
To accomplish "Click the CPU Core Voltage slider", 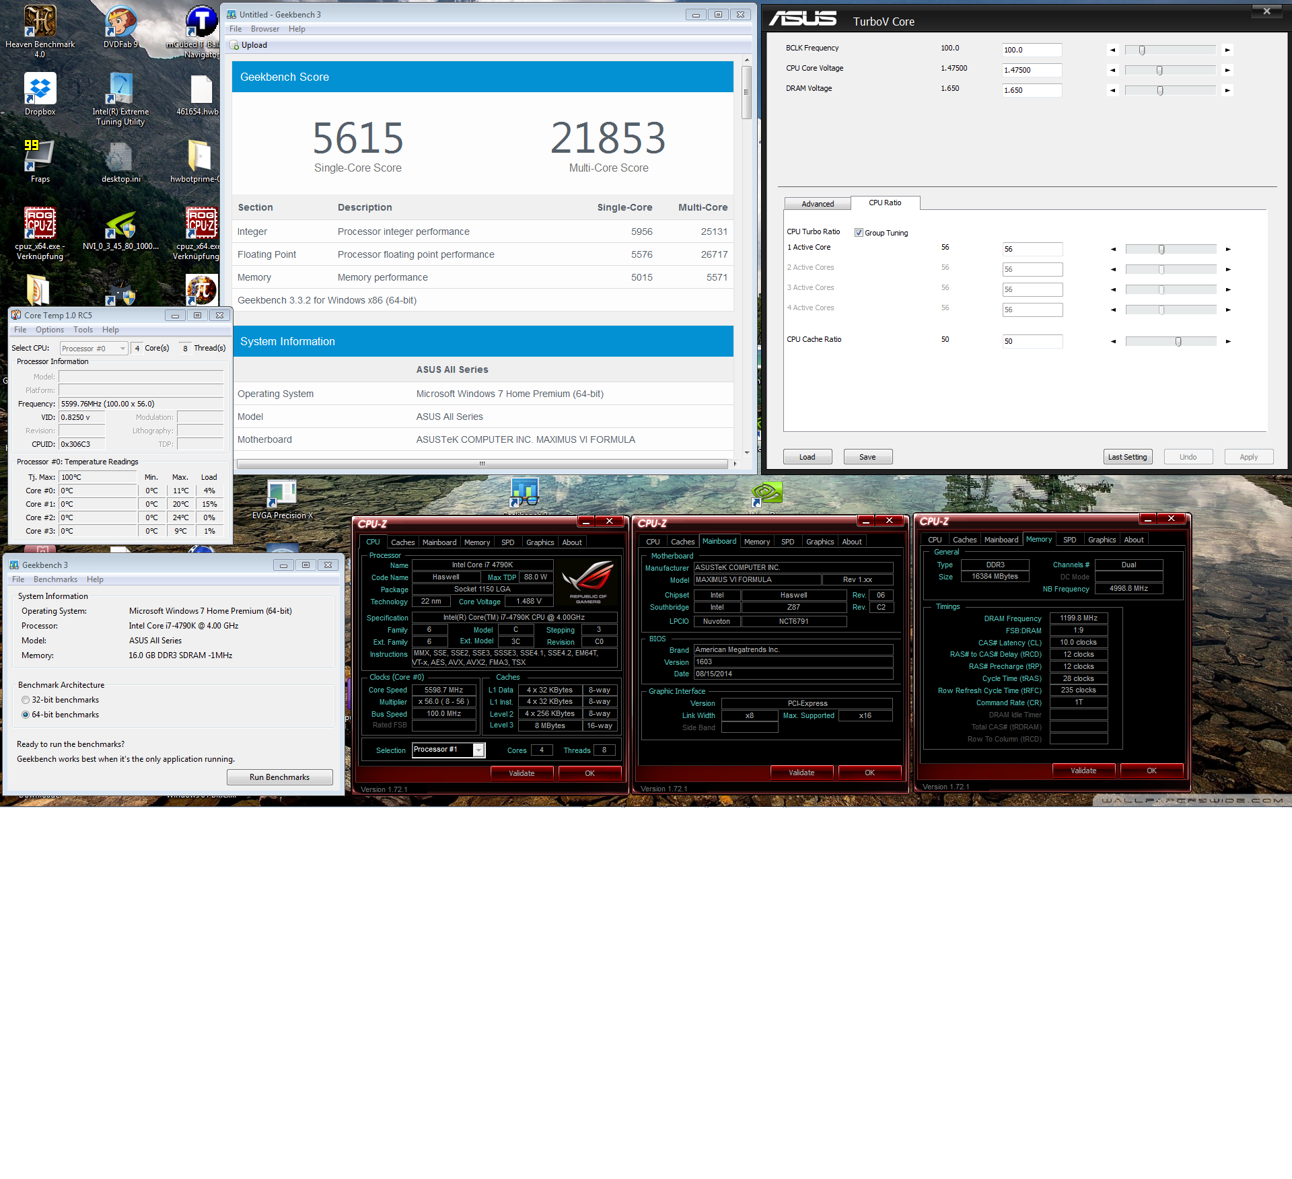I will click(x=1170, y=70).
